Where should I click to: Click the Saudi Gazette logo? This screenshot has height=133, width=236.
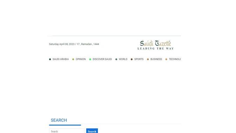click(155, 45)
